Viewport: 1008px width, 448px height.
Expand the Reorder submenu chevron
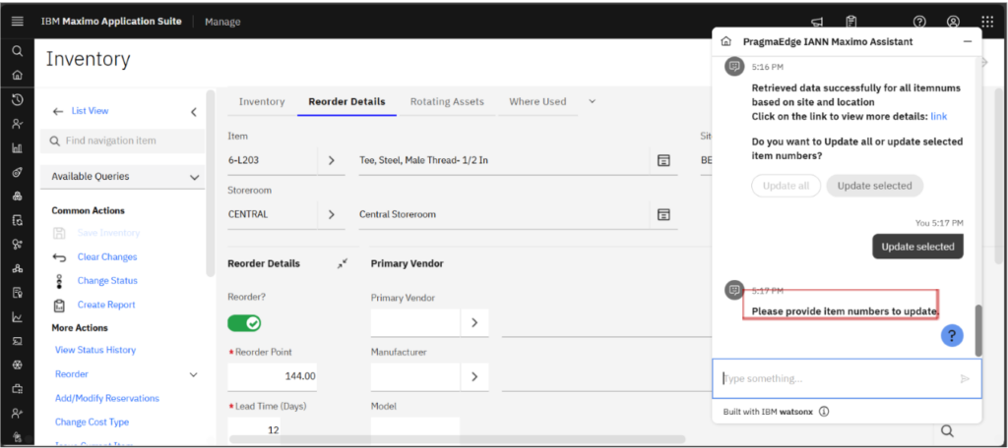coord(193,374)
